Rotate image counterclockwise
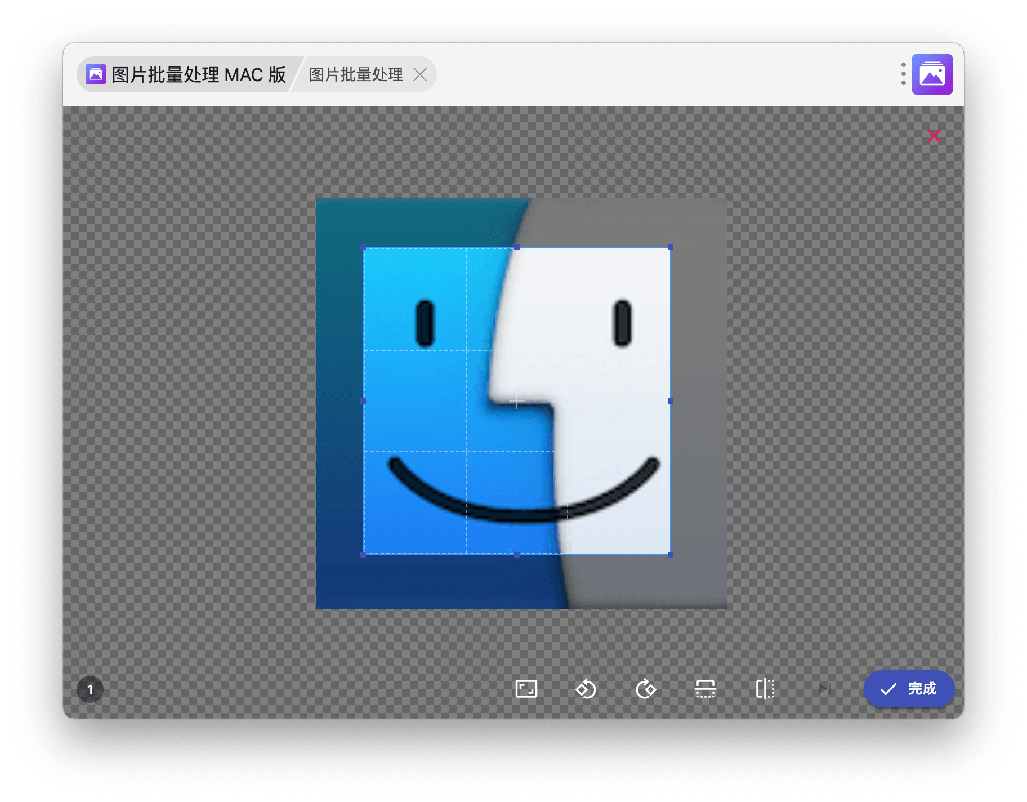The height and width of the screenshot is (802, 1027). point(586,689)
